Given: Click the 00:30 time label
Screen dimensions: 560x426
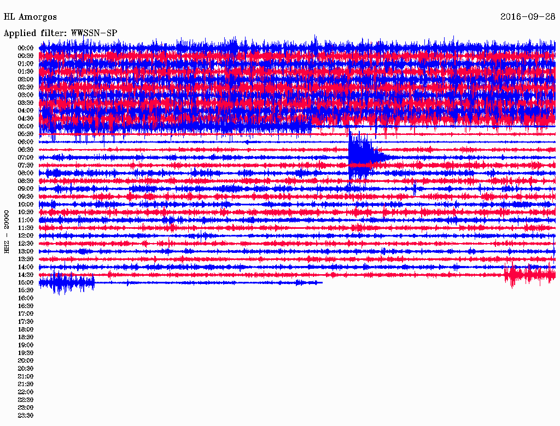Looking at the screenshot, I should pos(26,56).
